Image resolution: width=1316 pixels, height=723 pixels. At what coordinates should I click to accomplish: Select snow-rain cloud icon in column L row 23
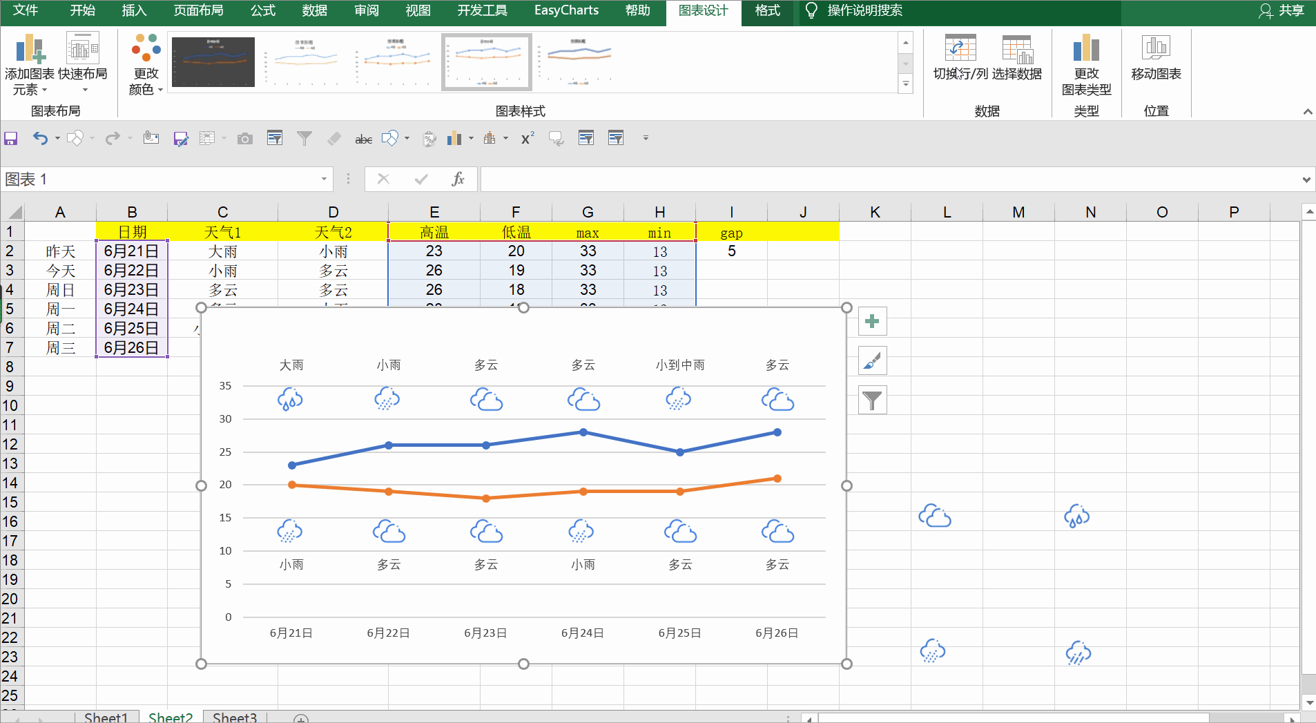pos(932,650)
